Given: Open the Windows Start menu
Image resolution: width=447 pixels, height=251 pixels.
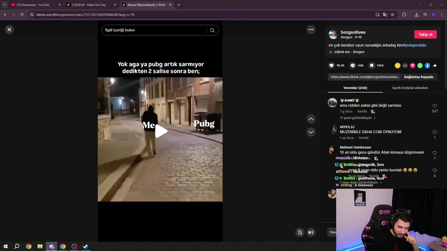Looking at the screenshot, I should [5, 246].
